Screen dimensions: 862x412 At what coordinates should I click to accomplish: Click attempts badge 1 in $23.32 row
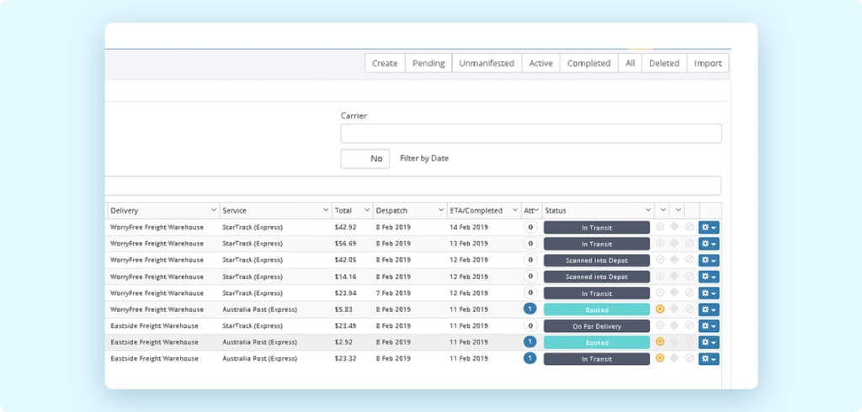click(x=530, y=359)
